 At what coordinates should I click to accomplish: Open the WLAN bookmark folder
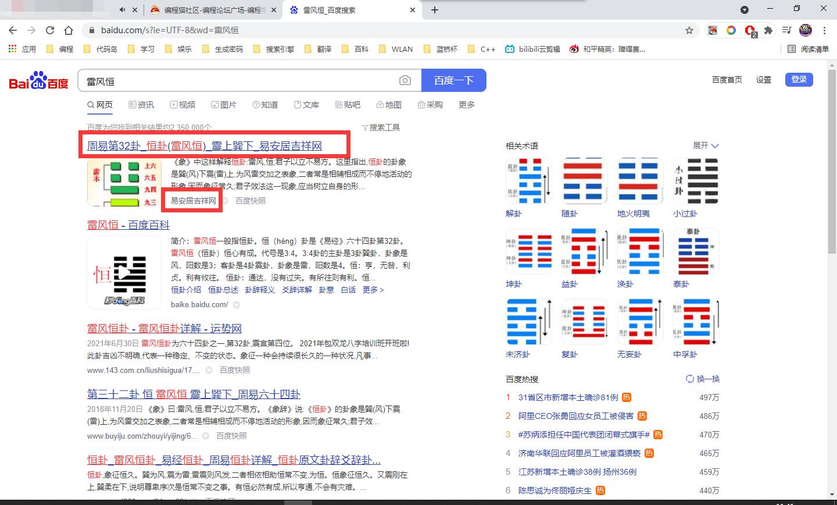396,49
